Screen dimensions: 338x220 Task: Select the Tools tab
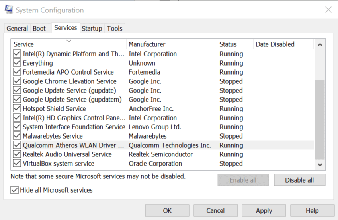(x=115, y=29)
